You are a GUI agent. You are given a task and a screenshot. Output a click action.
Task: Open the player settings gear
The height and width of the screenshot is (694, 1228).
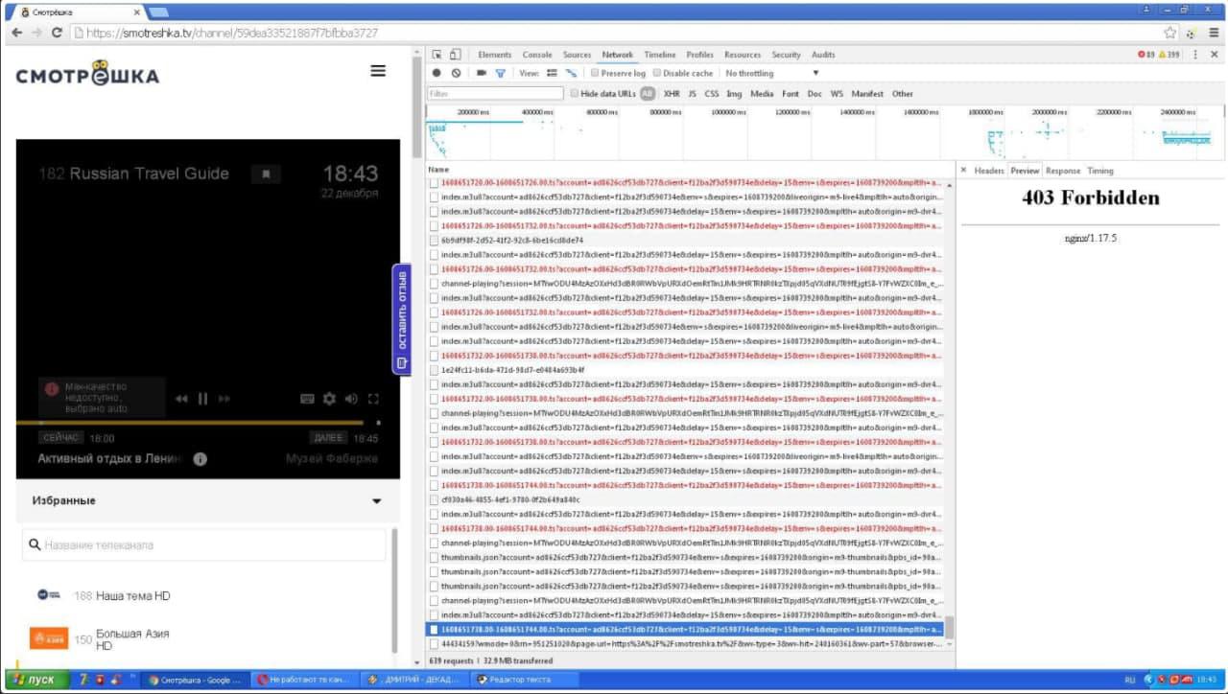pyautogui.click(x=329, y=399)
